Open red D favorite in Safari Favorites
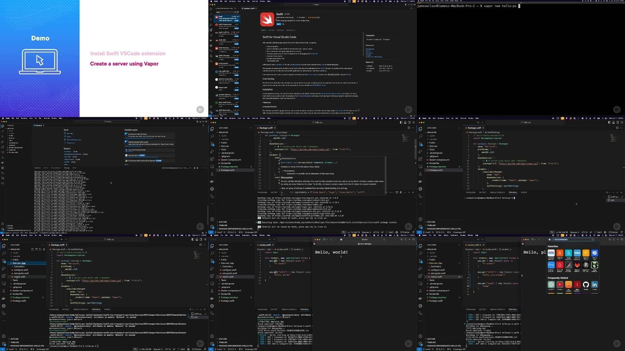The width and height of the screenshot is (625, 351). 560,265
